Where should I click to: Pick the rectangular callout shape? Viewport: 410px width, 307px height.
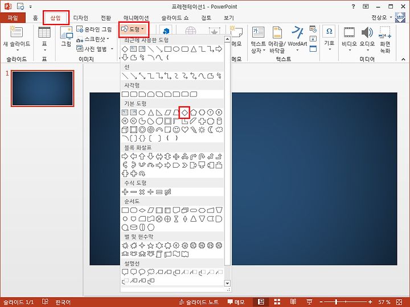(x=125, y=272)
